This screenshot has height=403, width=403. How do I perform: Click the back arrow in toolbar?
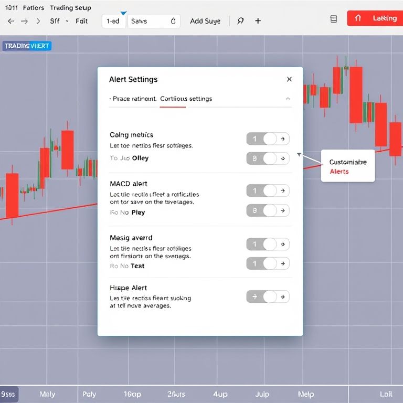point(11,22)
